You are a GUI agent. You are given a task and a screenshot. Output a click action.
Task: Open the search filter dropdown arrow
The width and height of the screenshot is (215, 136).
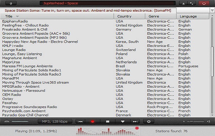(212, 10)
